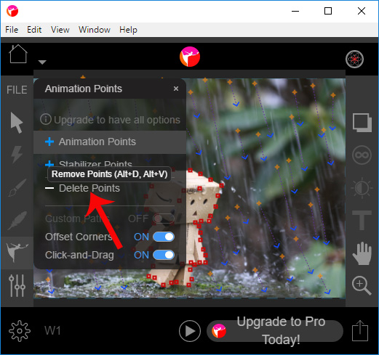Screen dimensions: 379x355
Task: Open the Window menu
Action: (x=95, y=30)
